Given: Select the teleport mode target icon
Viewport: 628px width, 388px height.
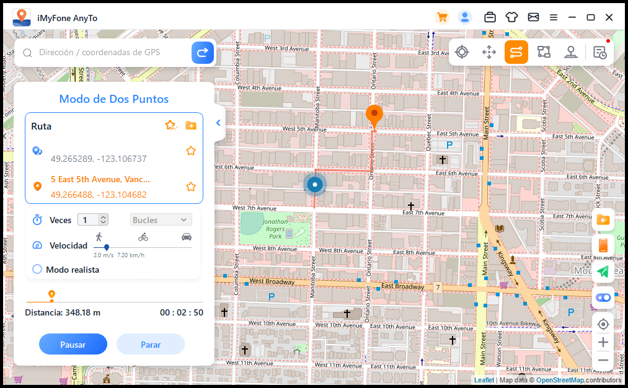Looking at the screenshot, I should (x=461, y=52).
